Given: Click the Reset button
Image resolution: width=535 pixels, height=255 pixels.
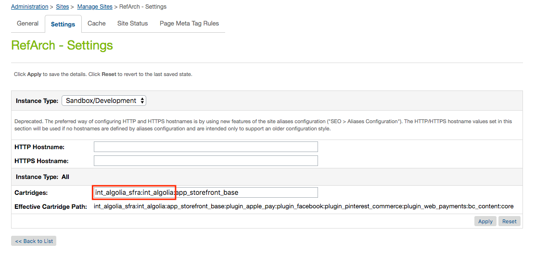Looking at the screenshot, I should (x=510, y=221).
